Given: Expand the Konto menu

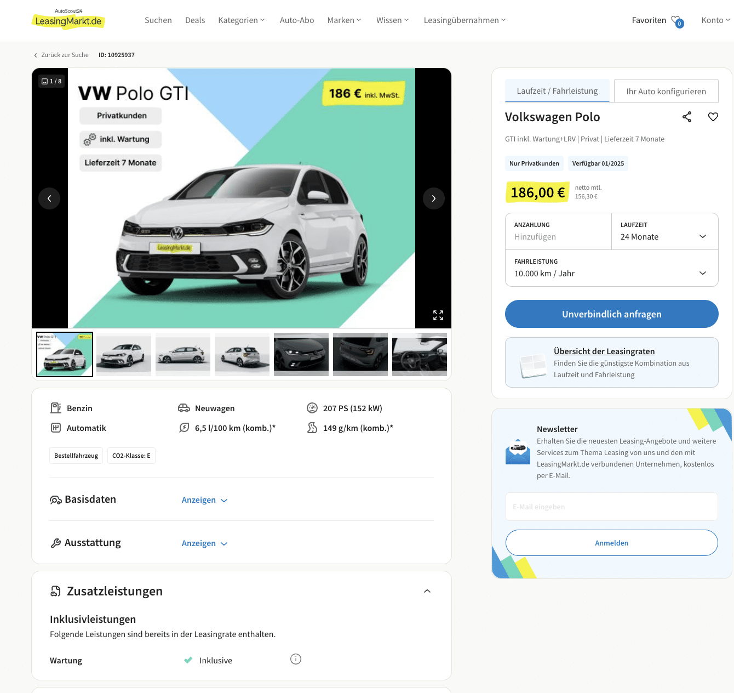Looking at the screenshot, I should tap(716, 20).
